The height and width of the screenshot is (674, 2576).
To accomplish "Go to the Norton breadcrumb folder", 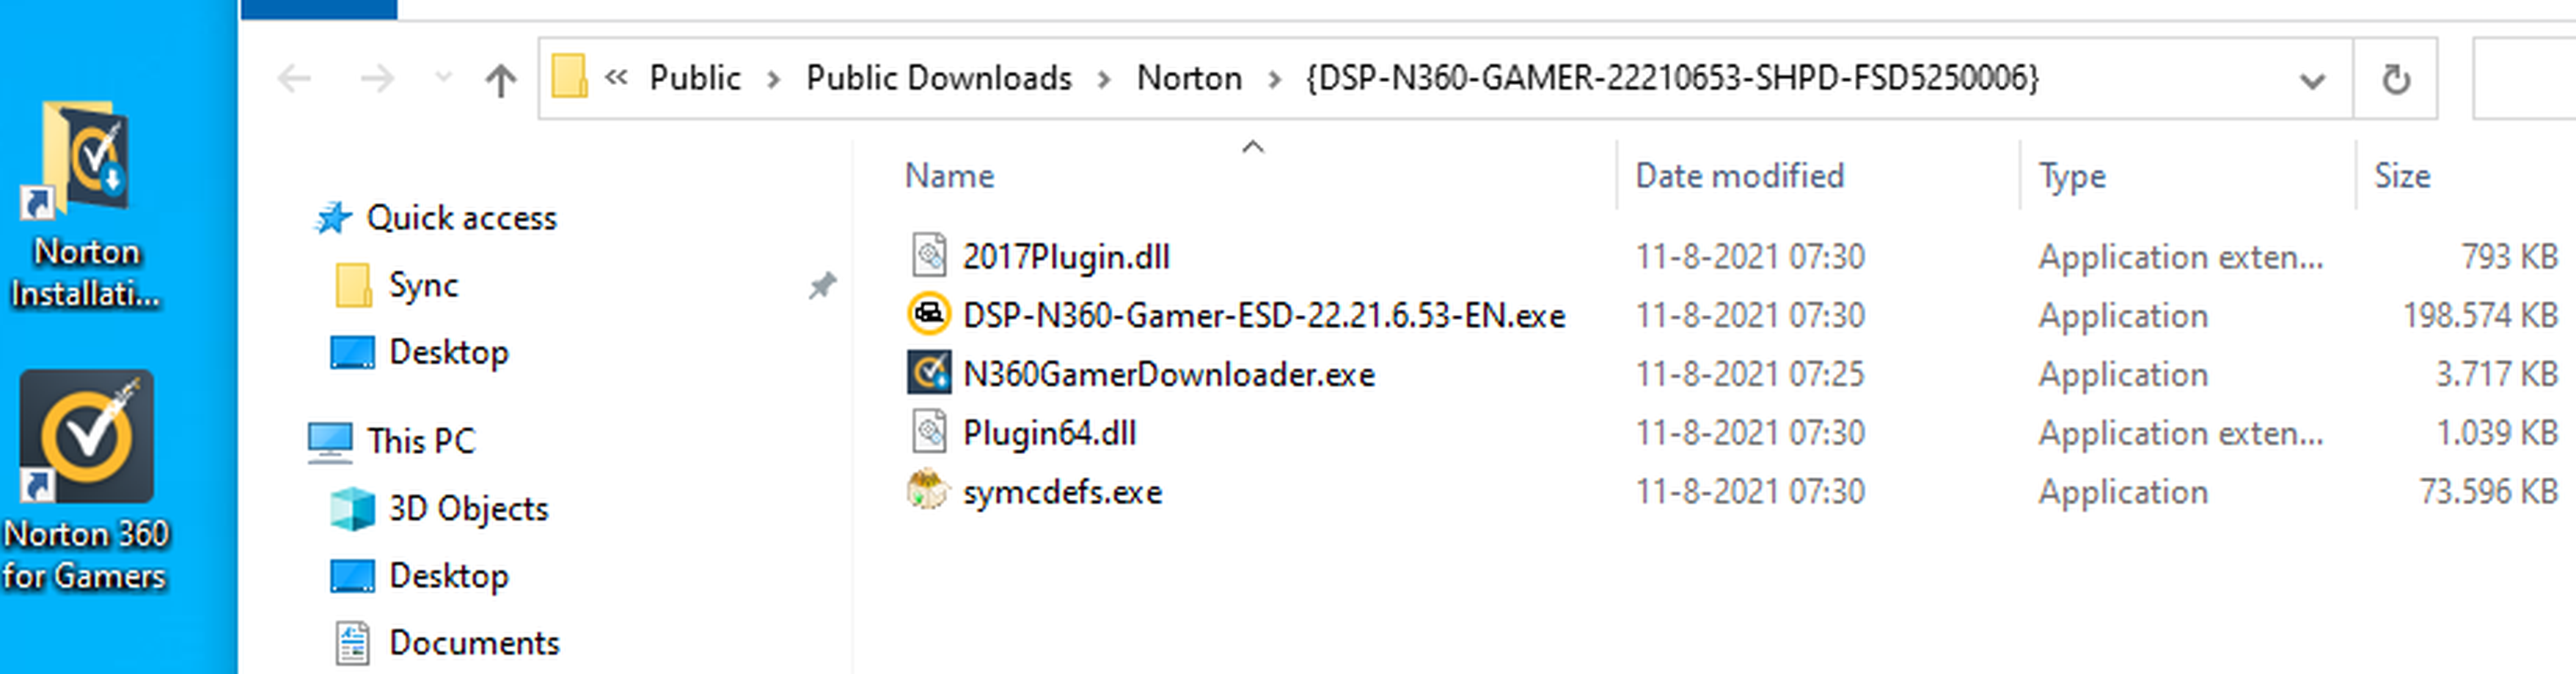I will coord(1189,78).
